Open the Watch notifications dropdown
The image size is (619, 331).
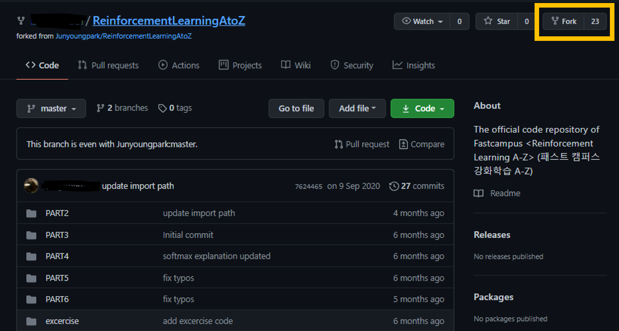422,21
